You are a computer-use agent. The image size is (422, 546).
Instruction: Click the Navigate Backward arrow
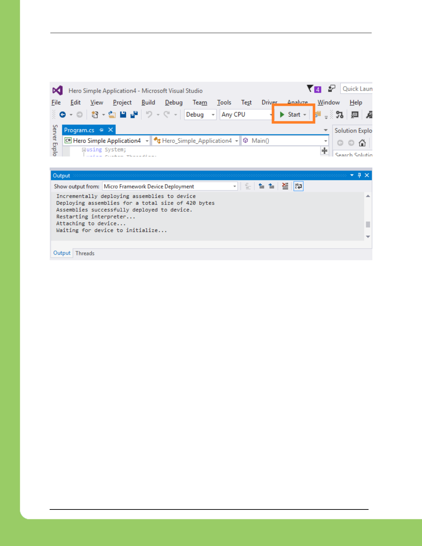pyautogui.click(x=62, y=114)
